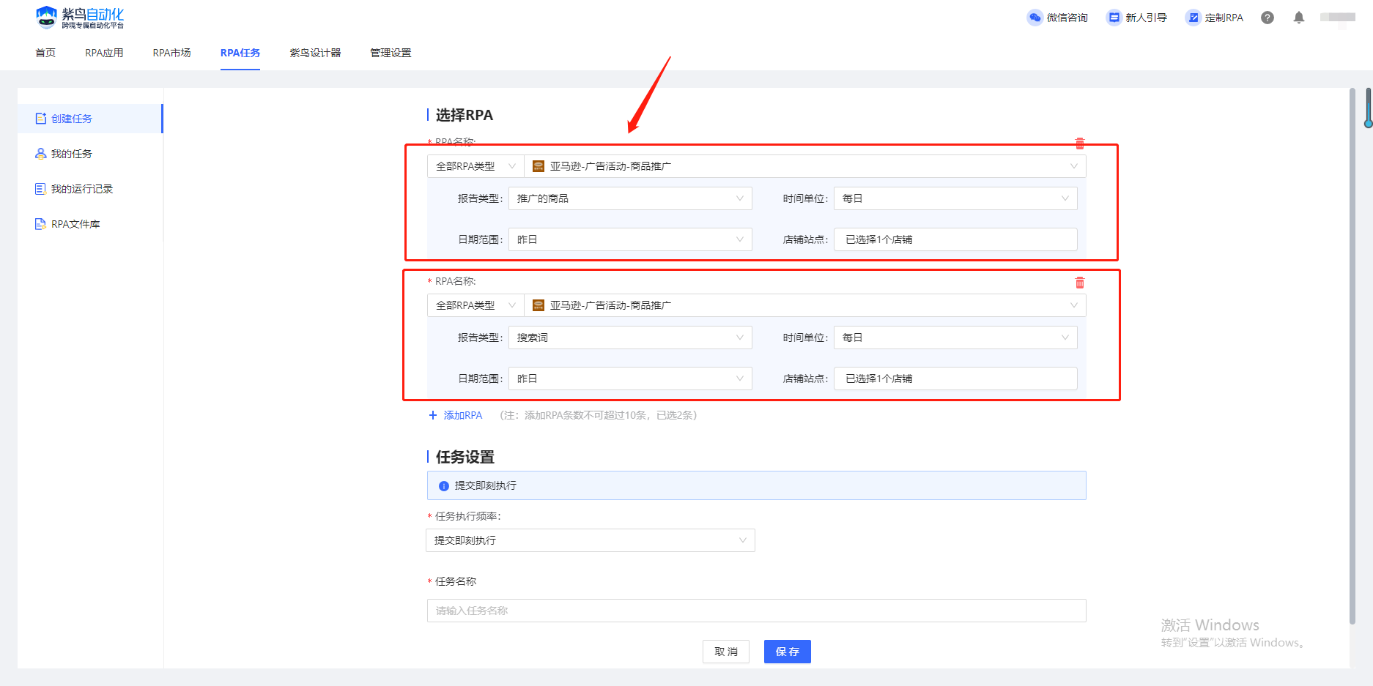Delete the second RPA entry with trash icon

[x=1080, y=283]
